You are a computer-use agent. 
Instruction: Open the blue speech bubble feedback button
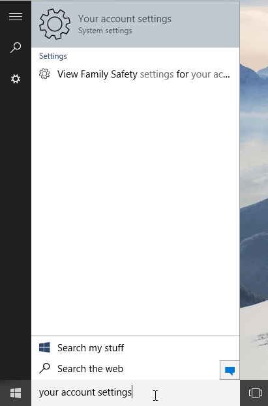(230, 370)
